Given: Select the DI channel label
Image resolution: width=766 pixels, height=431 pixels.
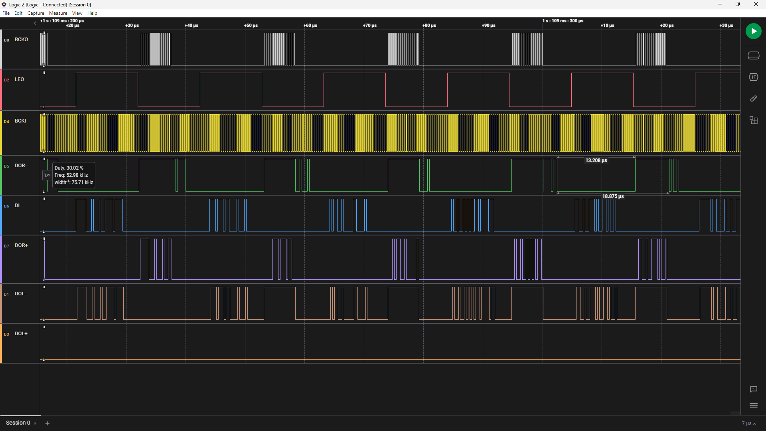Looking at the screenshot, I should (17, 206).
